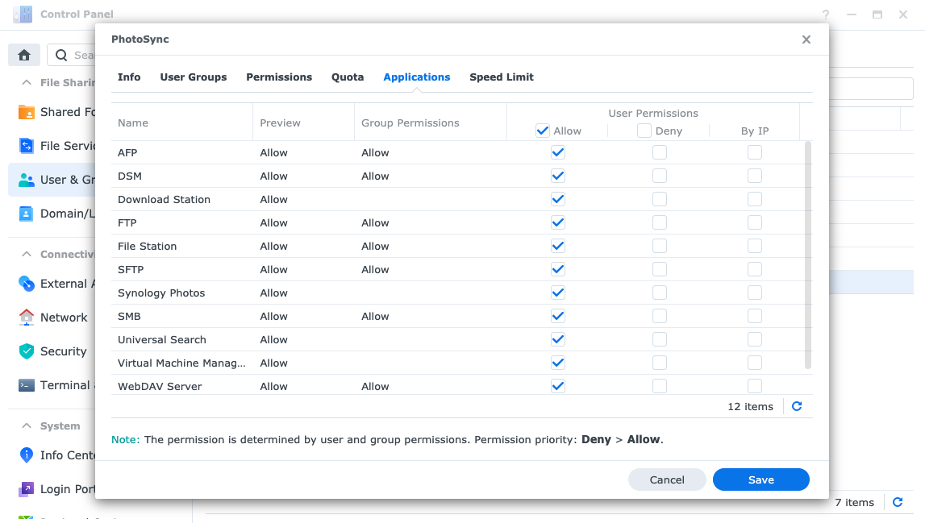This screenshot has width=925, height=523.
Task: Click the Network house icon
Action: tap(27, 318)
